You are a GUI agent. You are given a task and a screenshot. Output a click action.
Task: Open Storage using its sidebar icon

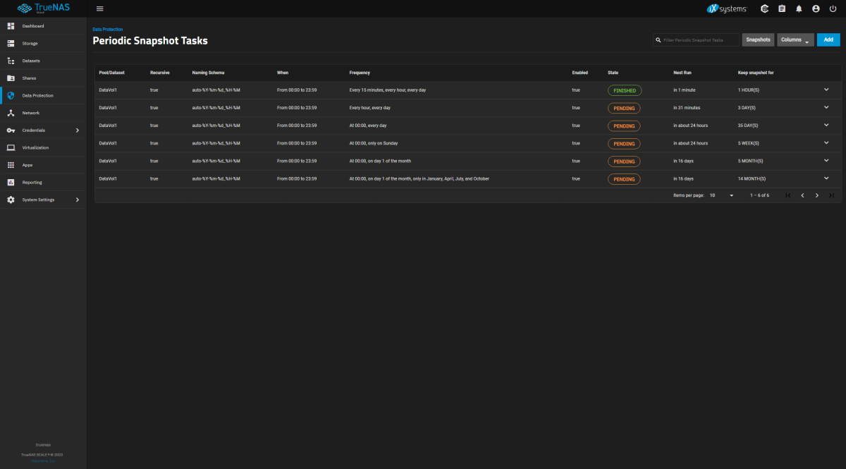11,44
